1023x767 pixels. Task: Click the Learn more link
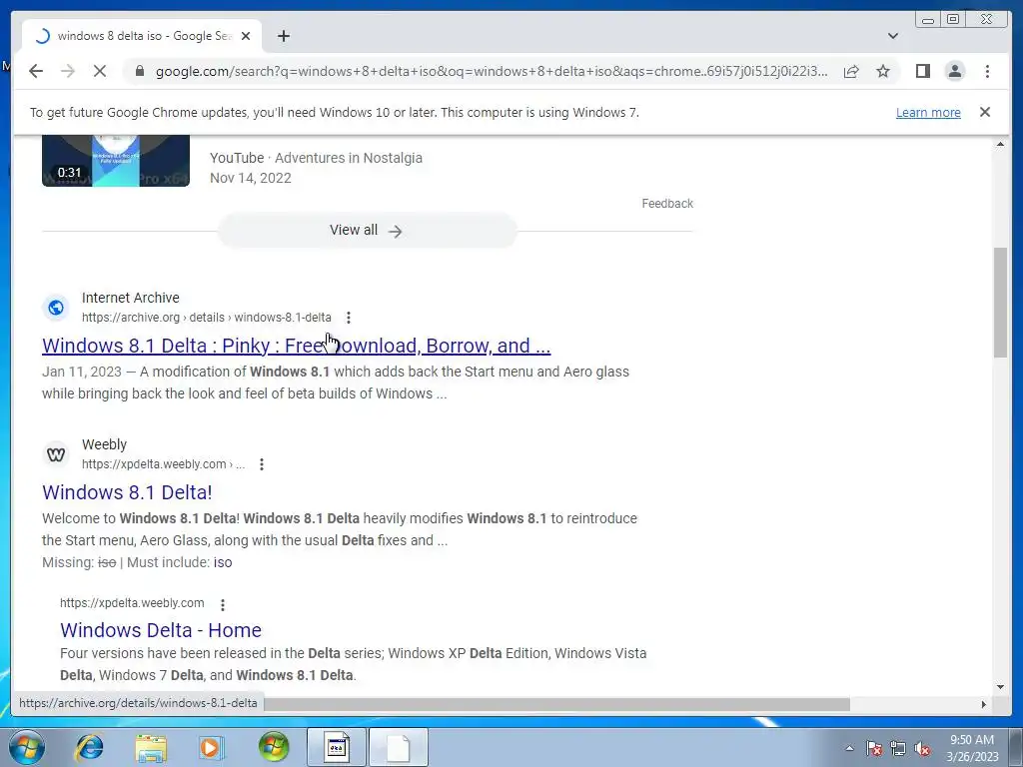tap(928, 112)
